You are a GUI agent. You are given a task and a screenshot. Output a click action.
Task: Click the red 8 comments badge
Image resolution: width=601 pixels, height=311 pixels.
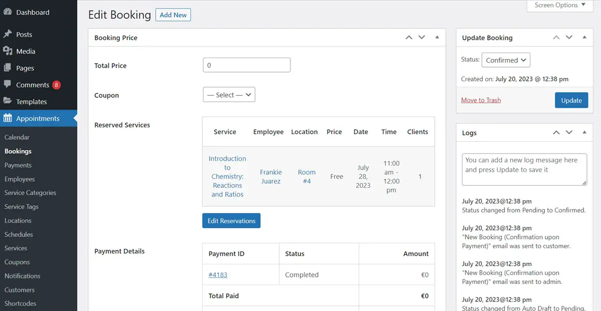click(56, 85)
